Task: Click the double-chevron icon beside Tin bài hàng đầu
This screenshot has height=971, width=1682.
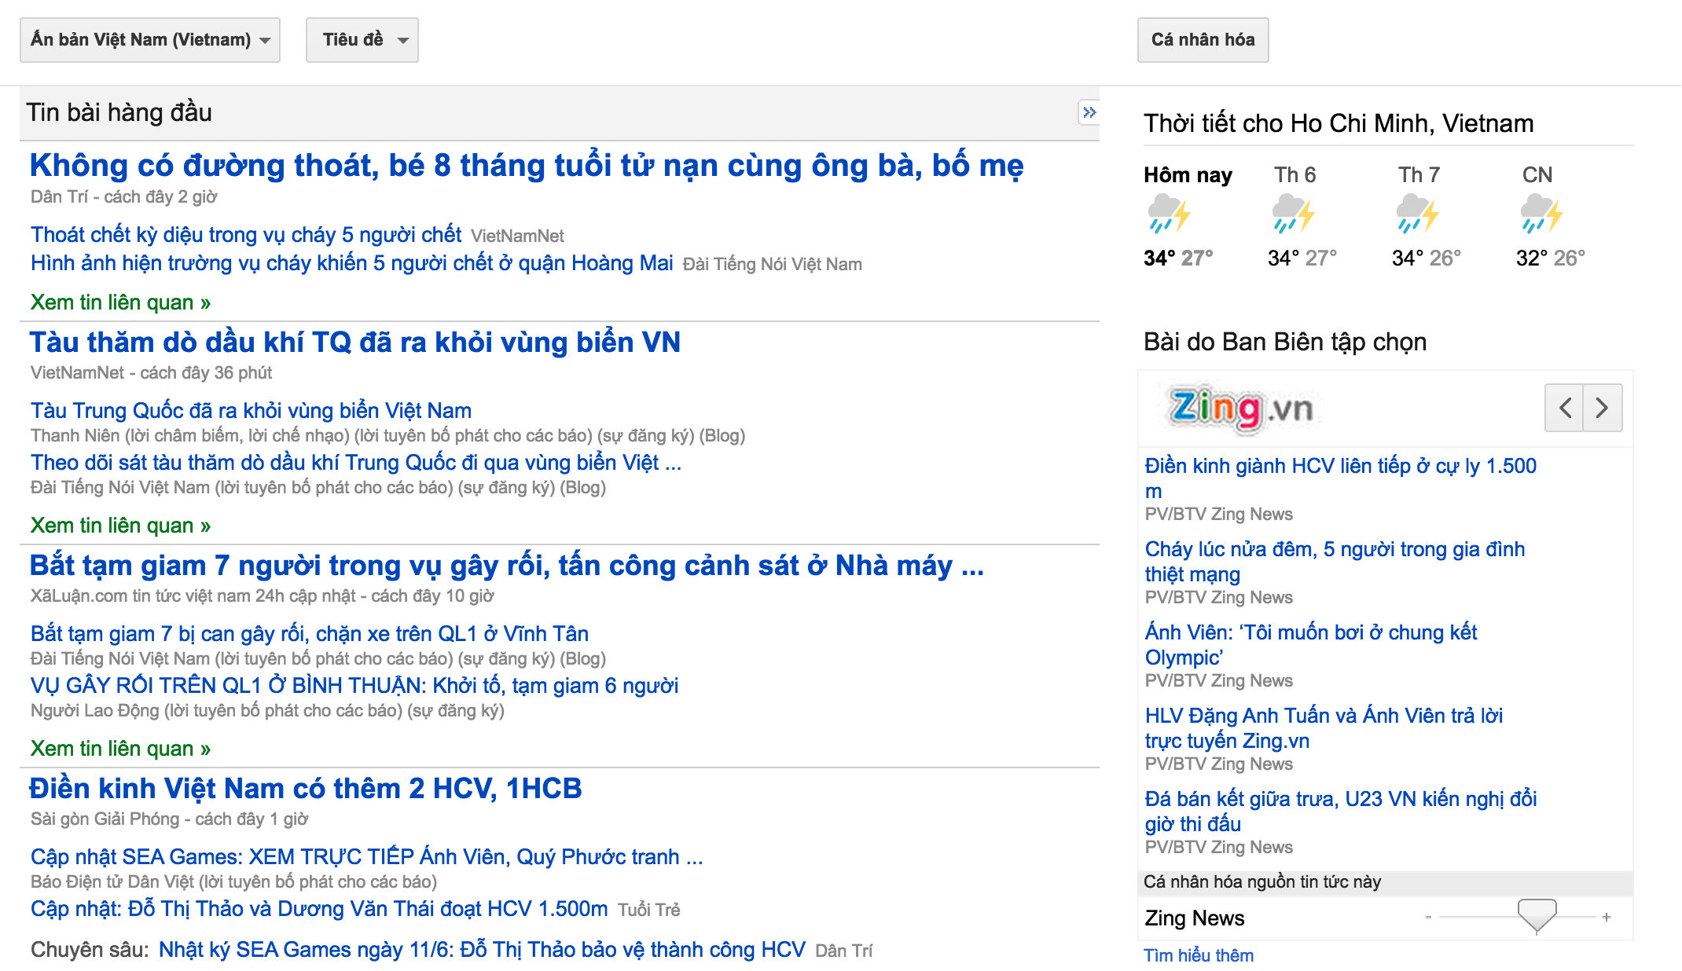Action: click(x=1089, y=112)
